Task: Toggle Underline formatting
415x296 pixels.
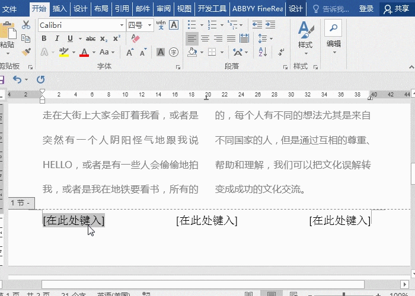Action: tap(70, 38)
